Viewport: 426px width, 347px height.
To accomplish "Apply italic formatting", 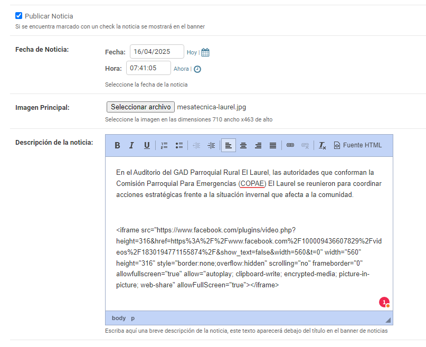I will pos(132,145).
